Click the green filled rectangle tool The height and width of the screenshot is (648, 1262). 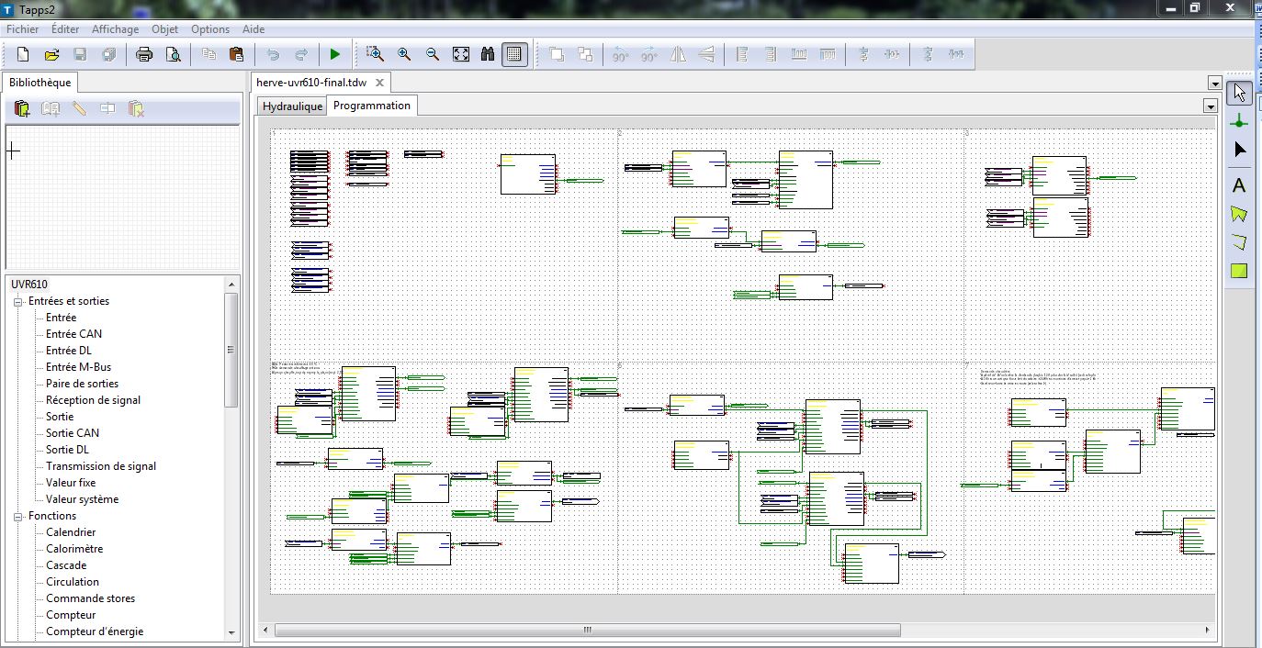[1239, 271]
